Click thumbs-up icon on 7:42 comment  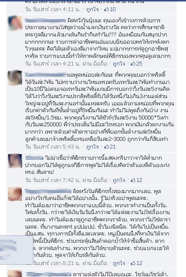click(x=133, y=180)
